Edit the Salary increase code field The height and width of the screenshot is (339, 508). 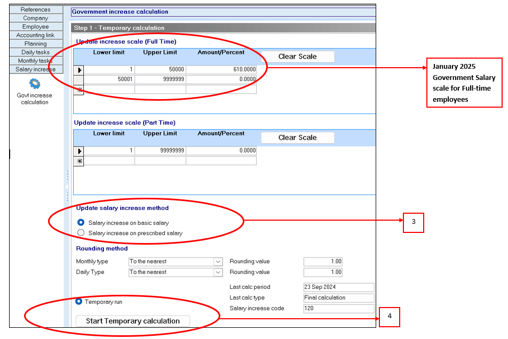click(x=338, y=309)
